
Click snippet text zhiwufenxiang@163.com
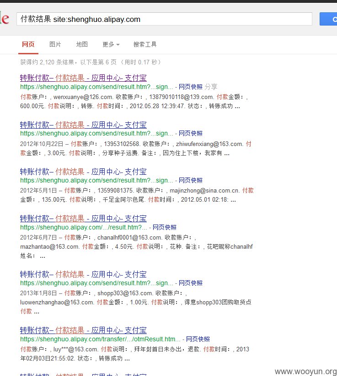[x=209, y=144]
